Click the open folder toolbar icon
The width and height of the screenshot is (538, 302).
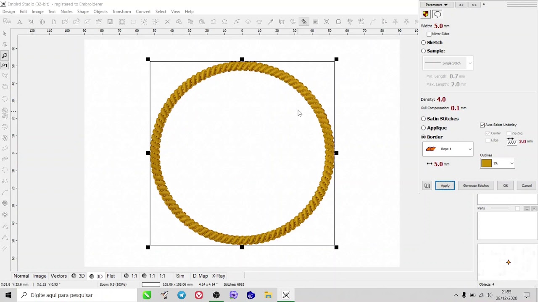point(65,21)
